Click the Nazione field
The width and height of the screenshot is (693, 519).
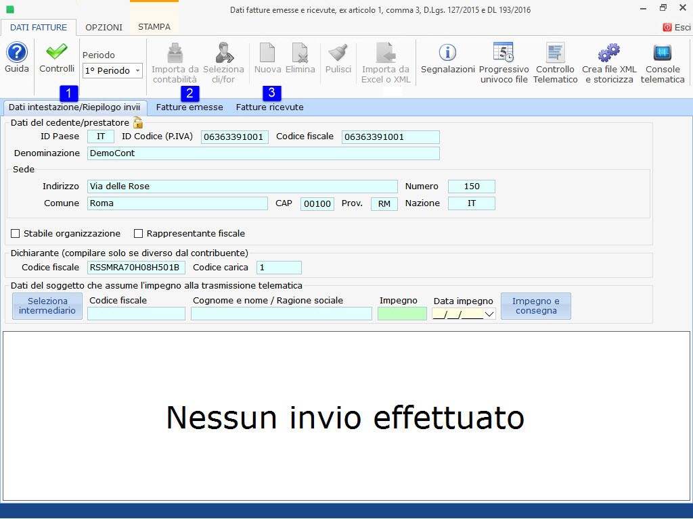[472, 203]
